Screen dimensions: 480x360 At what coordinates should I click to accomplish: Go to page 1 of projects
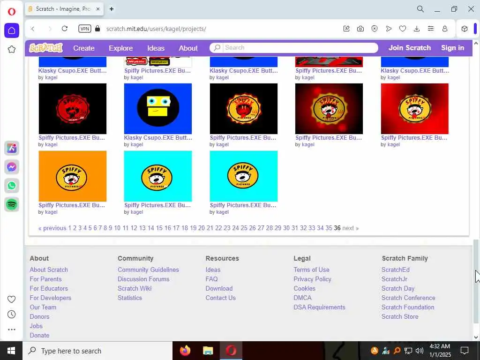point(69,228)
